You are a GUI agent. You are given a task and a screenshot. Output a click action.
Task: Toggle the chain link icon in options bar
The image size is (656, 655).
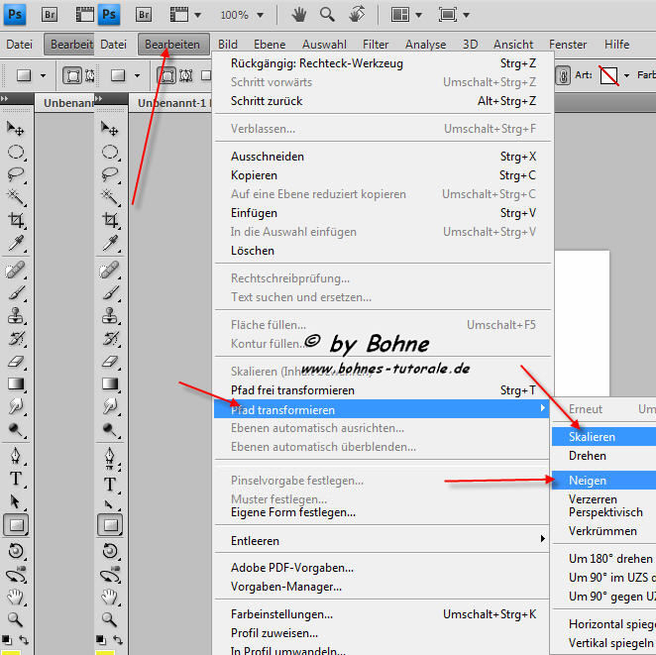pos(563,75)
